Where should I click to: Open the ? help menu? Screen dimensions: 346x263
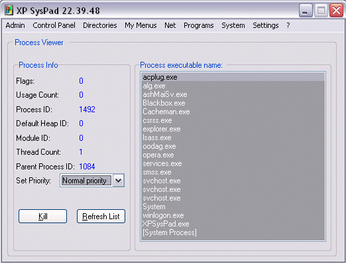(288, 25)
